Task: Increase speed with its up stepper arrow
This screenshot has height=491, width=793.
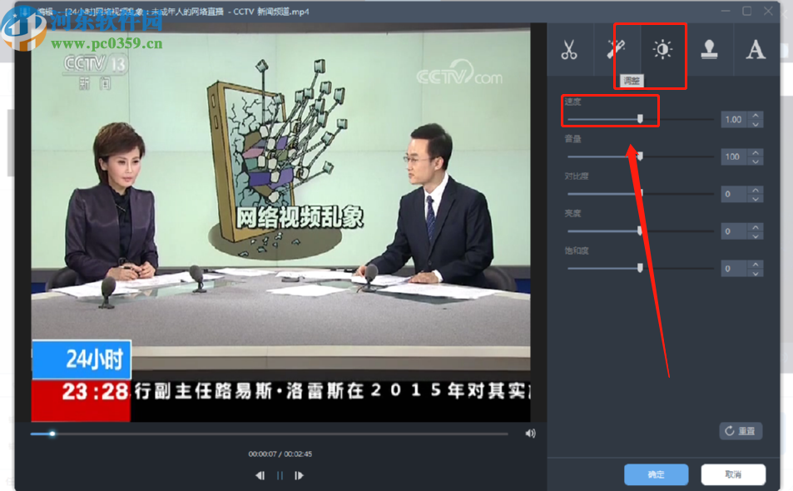Action: click(754, 115)
